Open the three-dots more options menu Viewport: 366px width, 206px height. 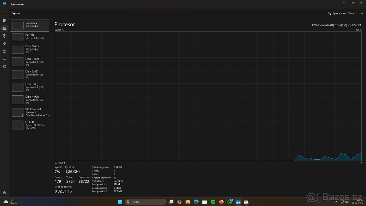coord(361,13)
